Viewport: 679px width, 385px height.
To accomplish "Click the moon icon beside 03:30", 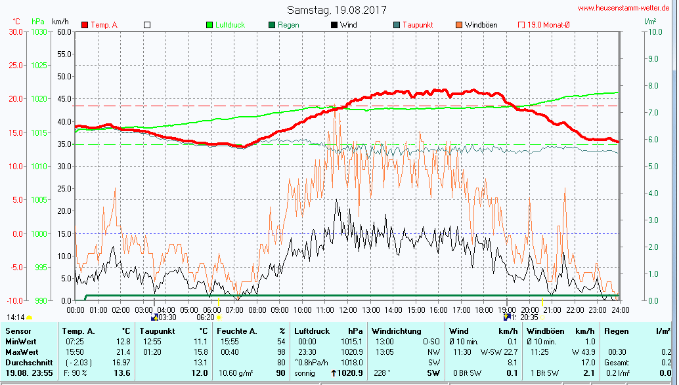I will coord(154,317).
